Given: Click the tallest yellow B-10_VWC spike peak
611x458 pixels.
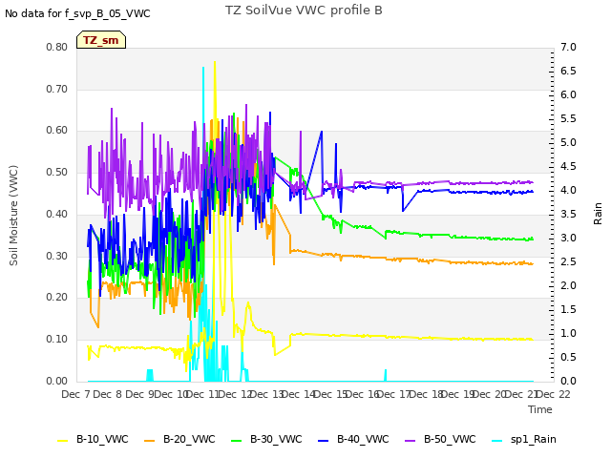Looking at the screenshot, I should coord(215,62).
